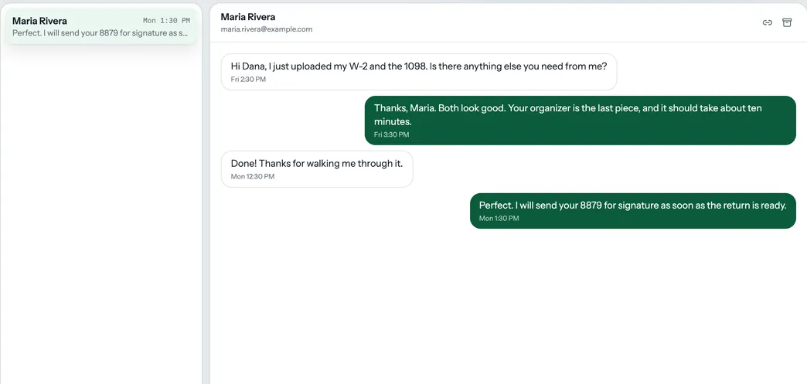
Task: Select the 'Done! Thanks for walking me' message
Action: 316,169
